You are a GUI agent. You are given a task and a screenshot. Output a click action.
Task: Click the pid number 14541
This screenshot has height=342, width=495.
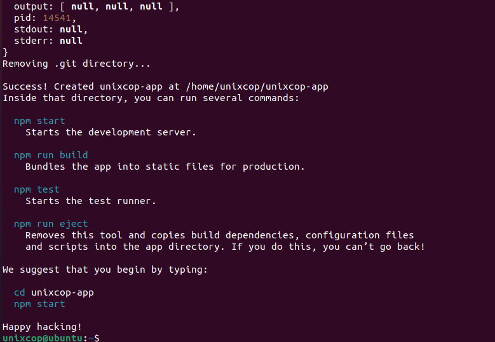coord(57,18)
